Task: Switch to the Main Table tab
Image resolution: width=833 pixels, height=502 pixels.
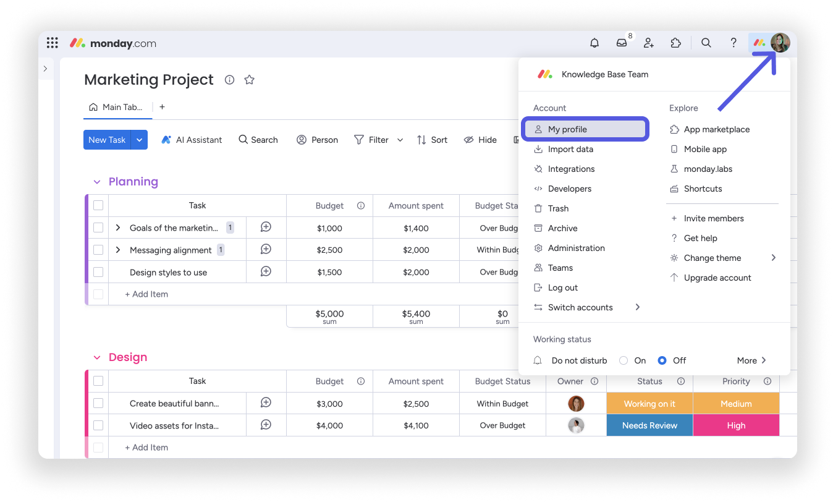Action: [x=117, y=107]
